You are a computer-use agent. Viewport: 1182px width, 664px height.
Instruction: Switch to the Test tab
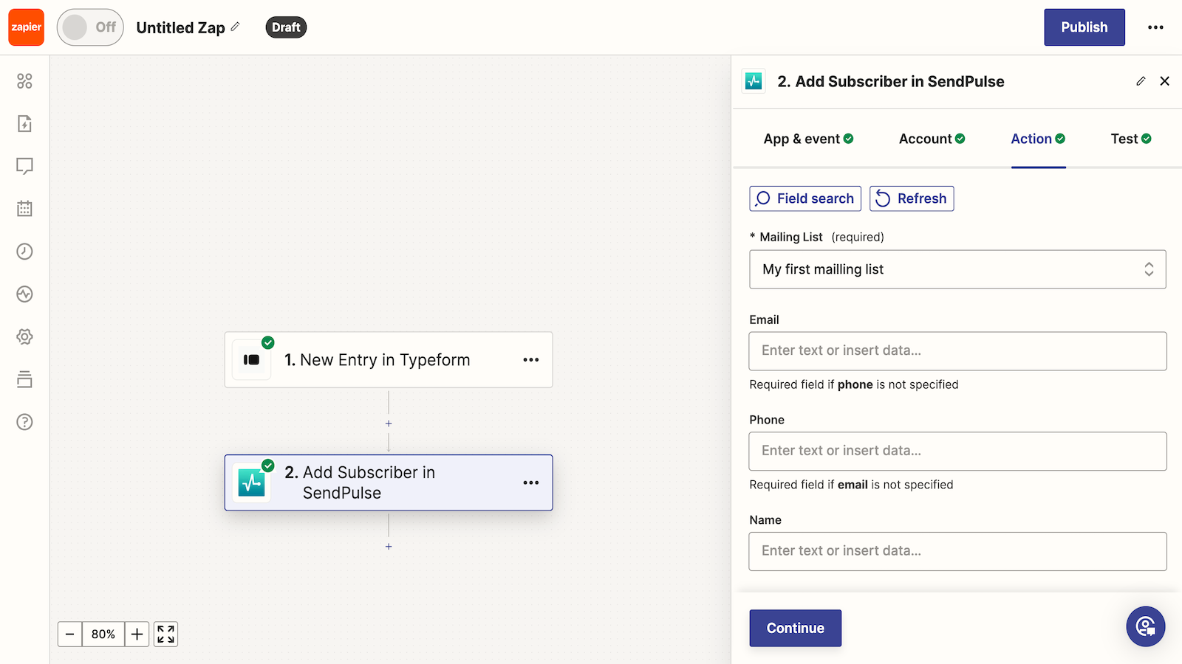tap(1130, 139)
